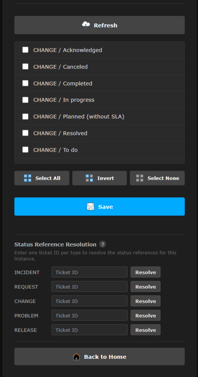Tick the CHANGE / Completed checkbox
198x377 pixels.
[x=25, y=83]
